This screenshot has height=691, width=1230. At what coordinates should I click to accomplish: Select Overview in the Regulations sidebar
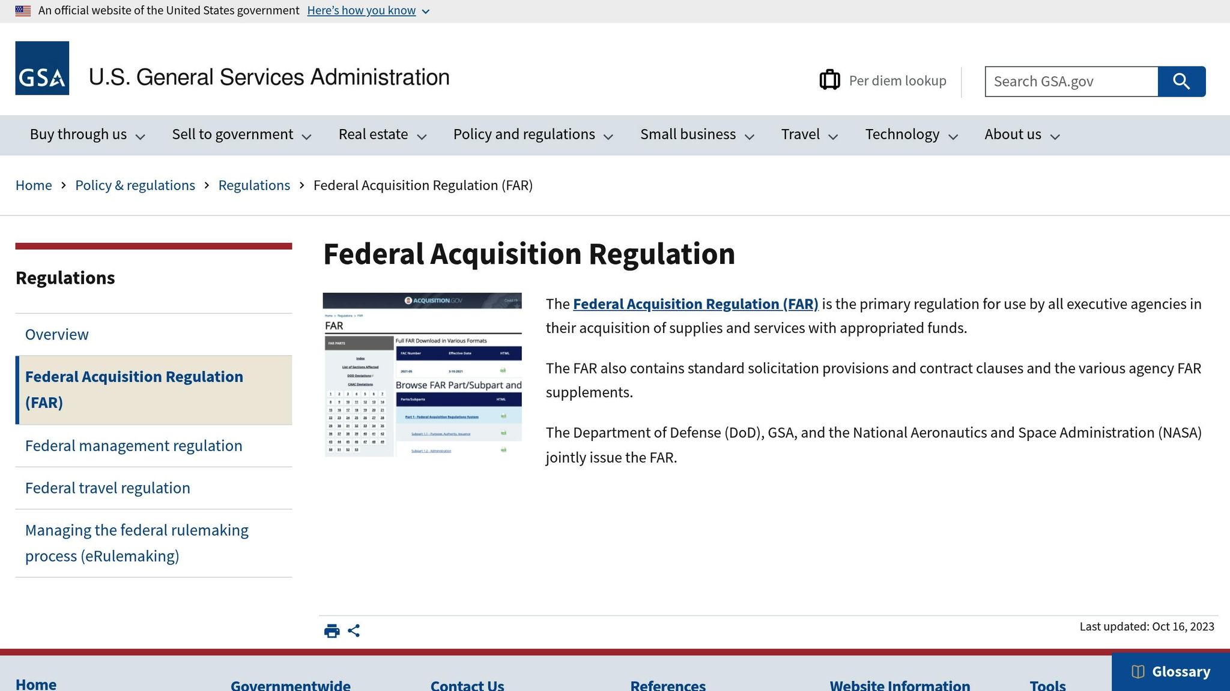click(56, 334)
